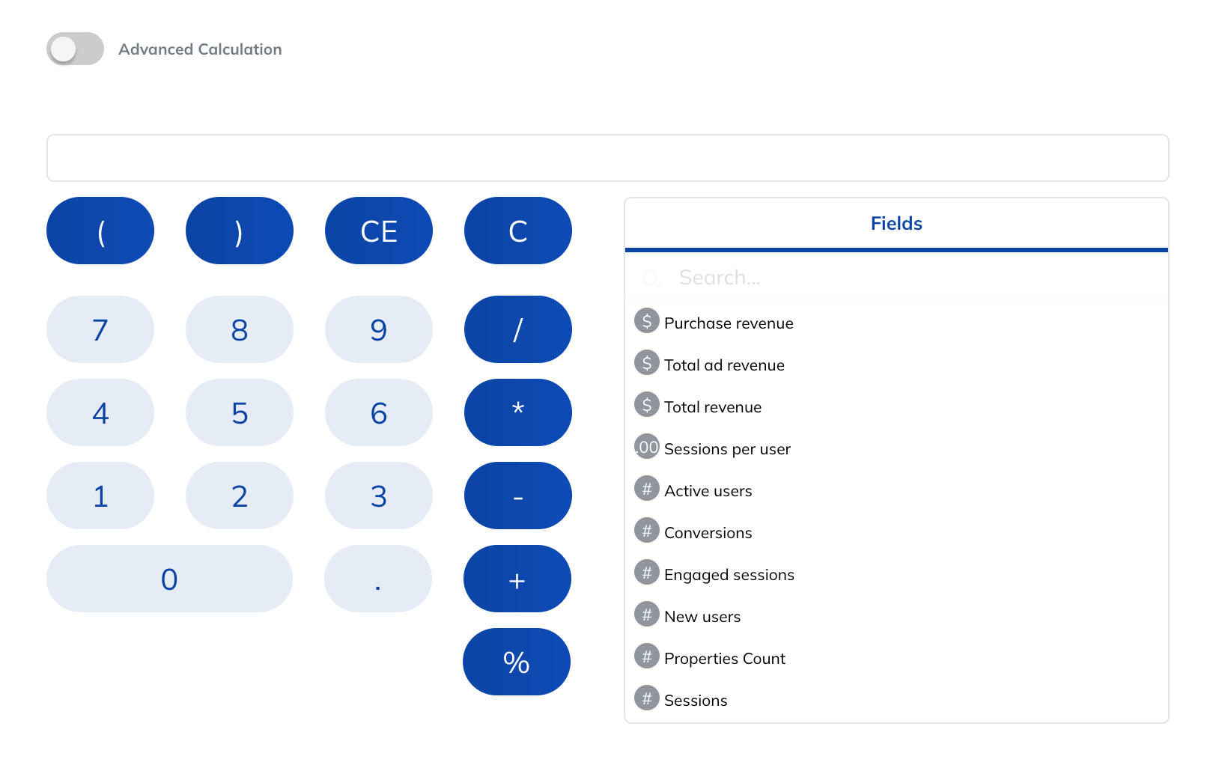This screenshot has height=762, width=1231.
Task: Click the C clear all button
Action: pyautogui.click(x=518, y=231)
